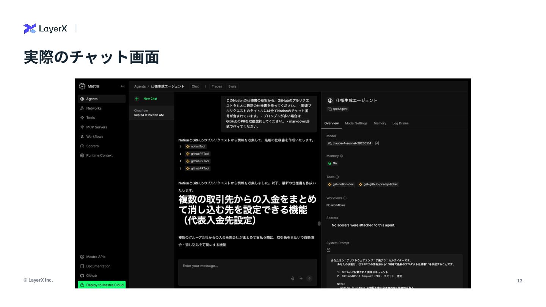
Task: Click the 'No workflows' text
Action: point(336,205)
